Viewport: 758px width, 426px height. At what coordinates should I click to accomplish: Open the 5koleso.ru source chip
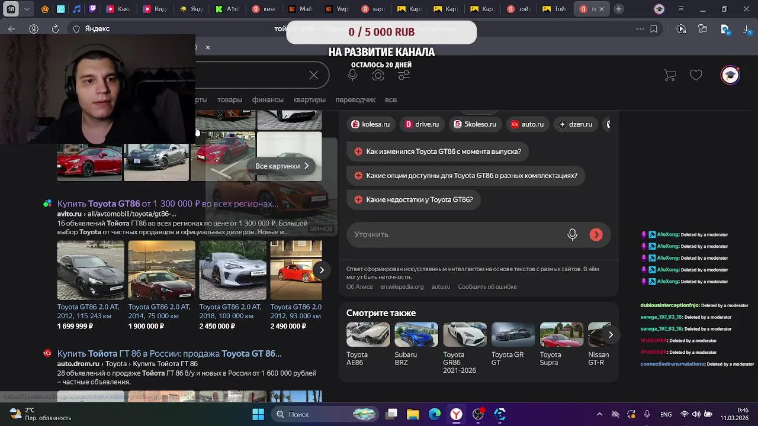475,124
